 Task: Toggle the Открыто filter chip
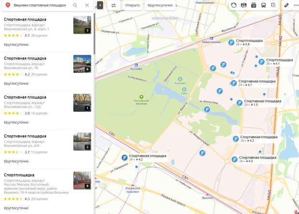click(x=133, y=5)
